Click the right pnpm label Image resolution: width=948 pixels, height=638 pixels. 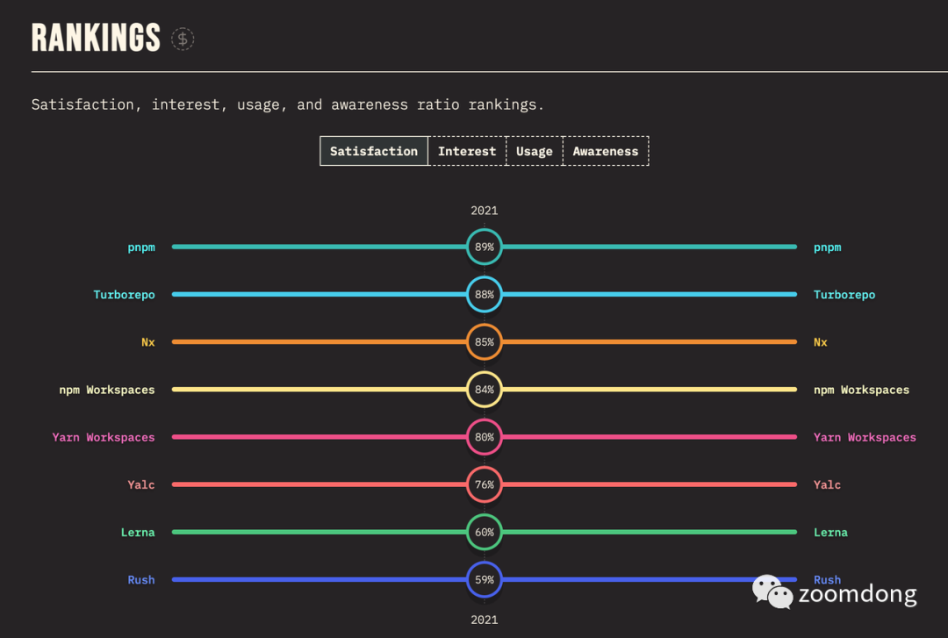pos(827,247)
